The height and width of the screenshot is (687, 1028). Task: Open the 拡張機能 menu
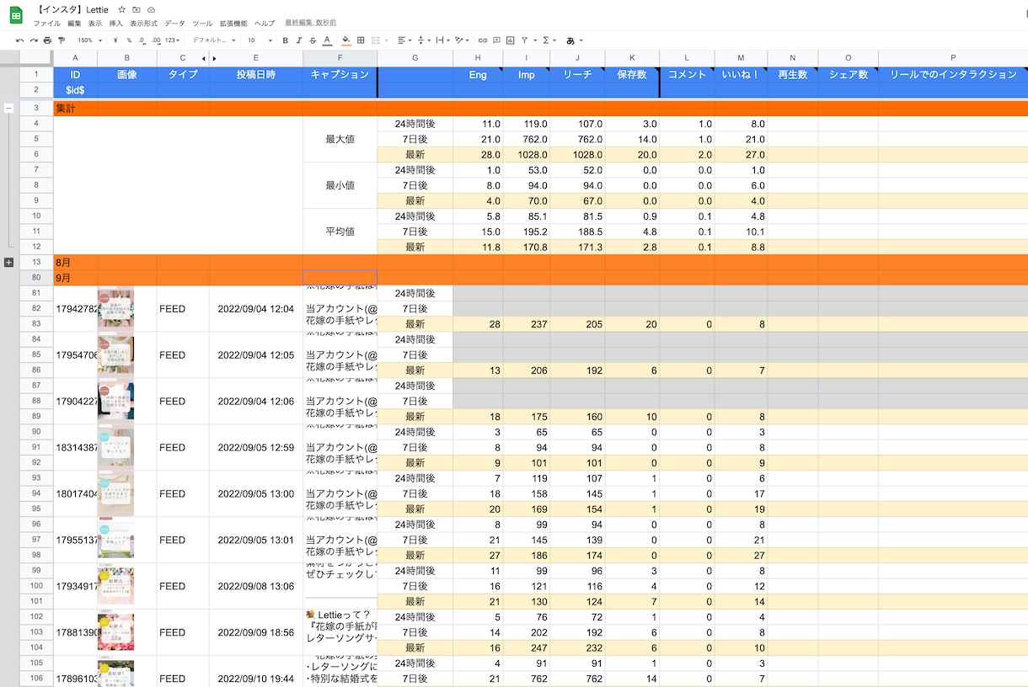click(x=233, y=23)
